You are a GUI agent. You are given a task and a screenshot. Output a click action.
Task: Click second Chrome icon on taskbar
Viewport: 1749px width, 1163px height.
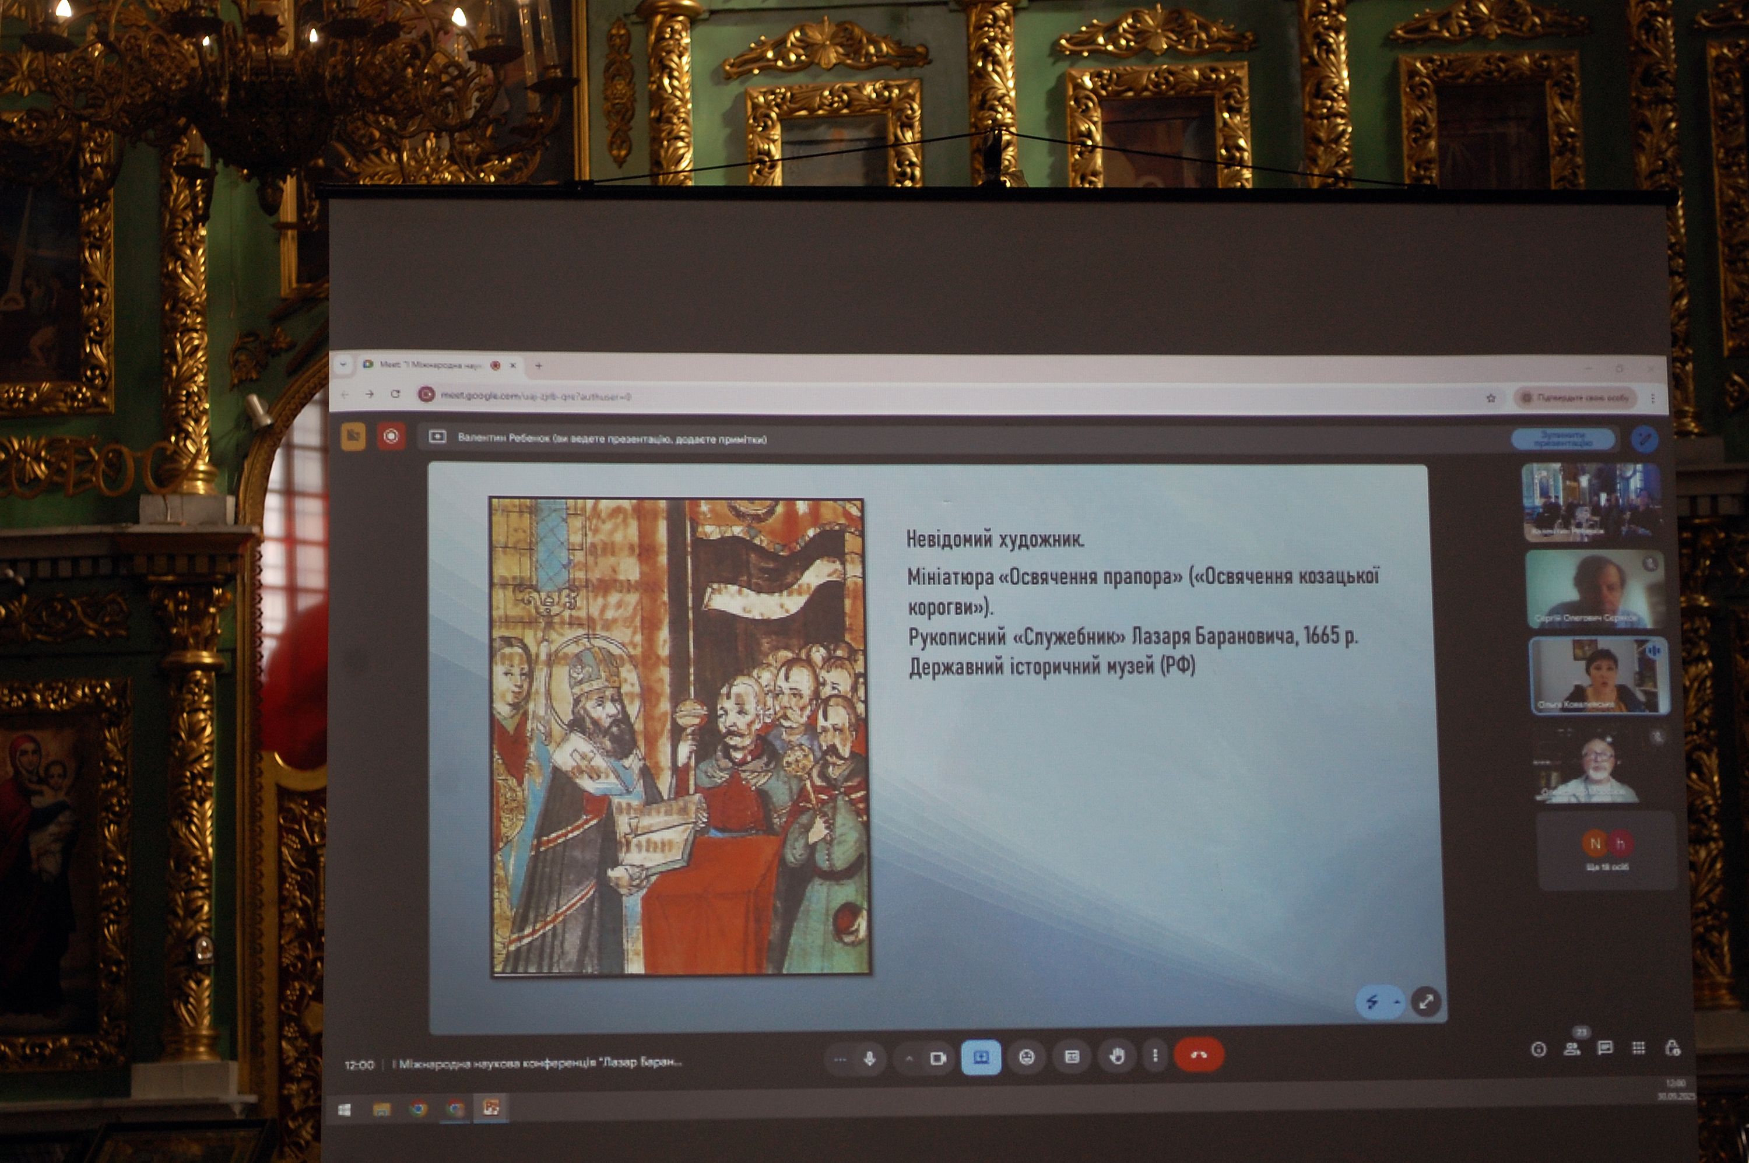pyautogui.click(x=455, y=1109)
